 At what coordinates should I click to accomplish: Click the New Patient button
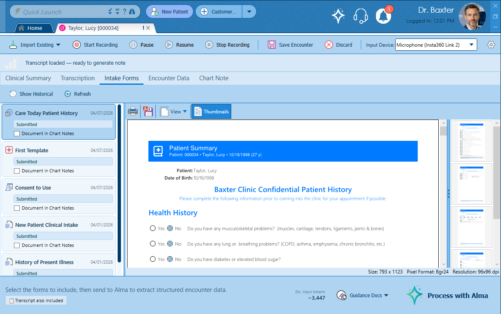(x=169, y=11)
